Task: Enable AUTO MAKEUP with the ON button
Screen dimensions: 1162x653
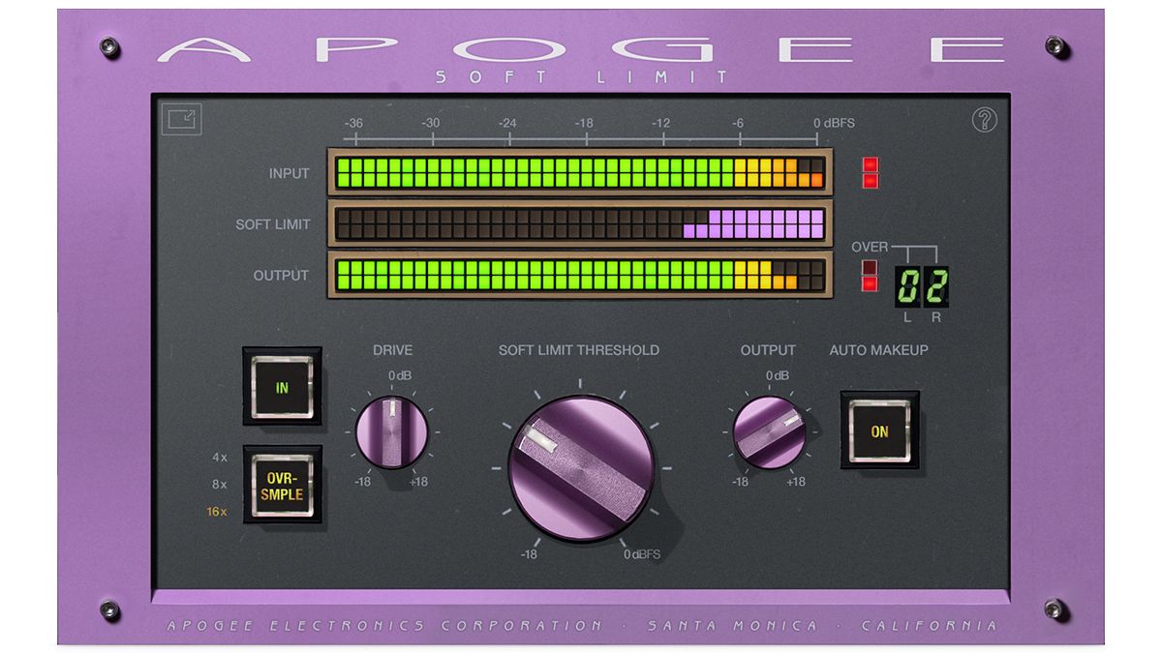Action: coord(879,432)
